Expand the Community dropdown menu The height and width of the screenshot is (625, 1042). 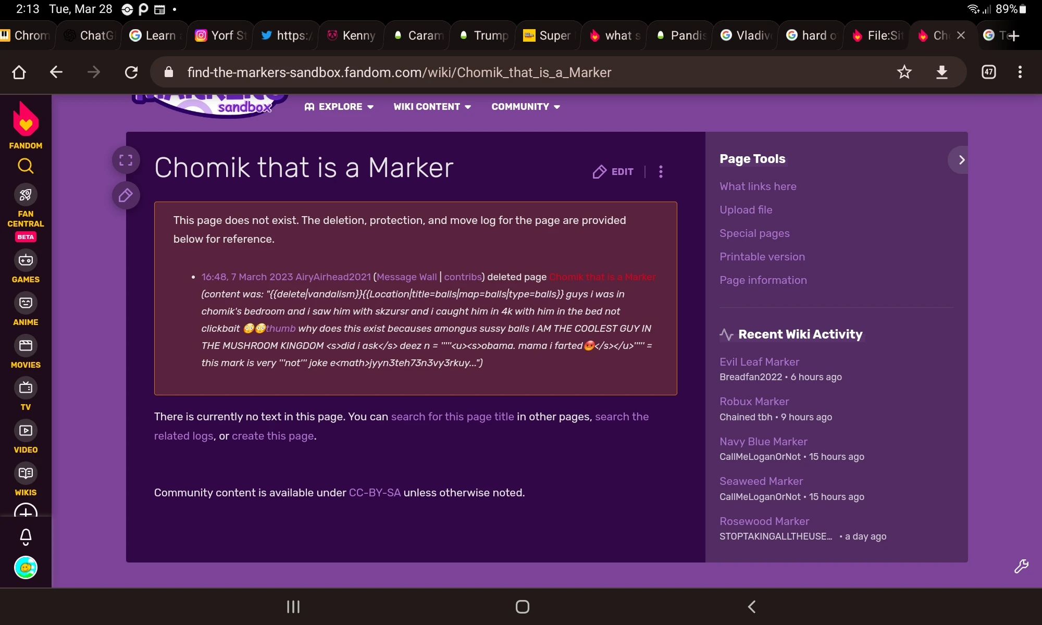[x=525, y=107]
